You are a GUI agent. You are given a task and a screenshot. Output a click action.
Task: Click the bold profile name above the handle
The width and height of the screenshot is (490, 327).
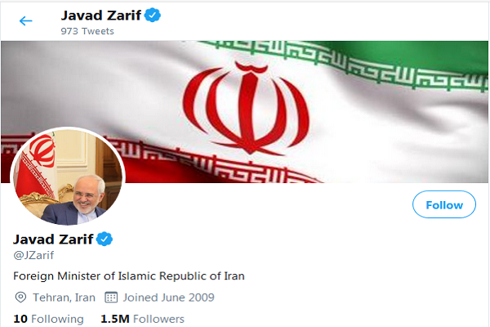(x=53, y=240)
